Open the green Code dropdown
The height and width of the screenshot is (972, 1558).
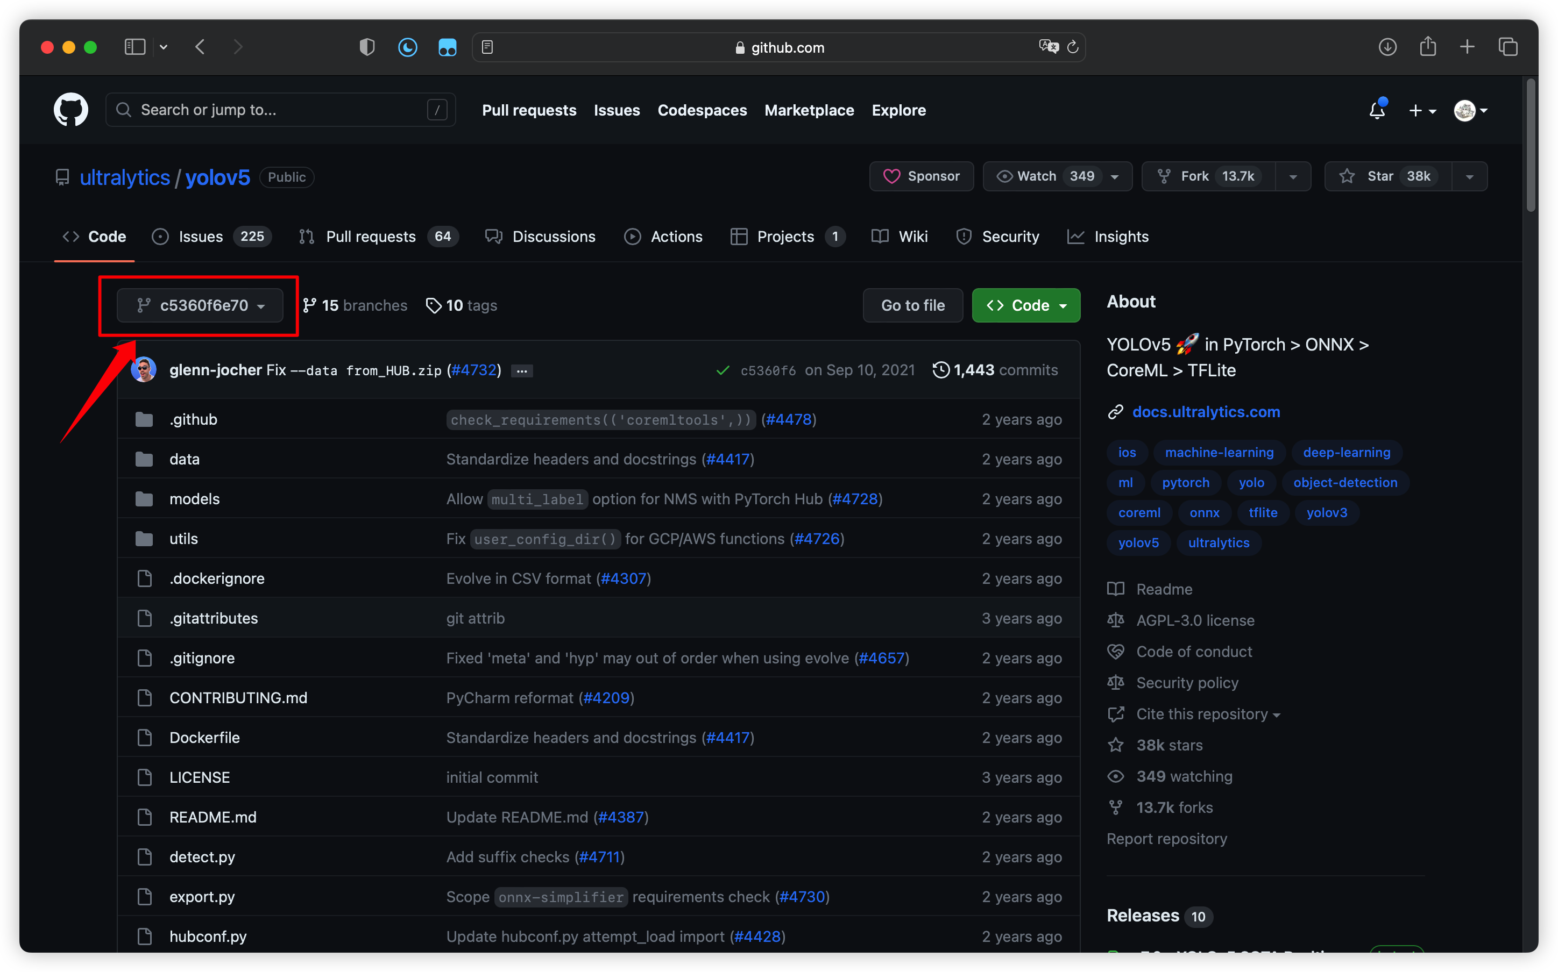coord(1026,305)
